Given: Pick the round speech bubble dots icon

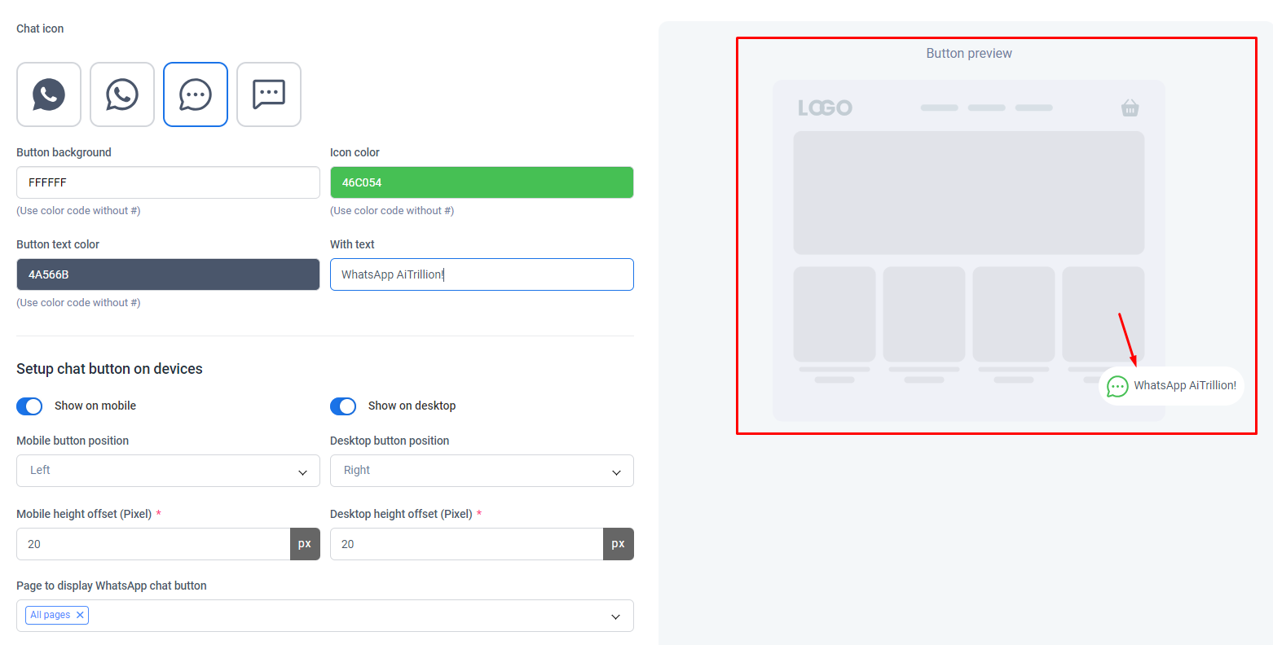Looking at the screenshot, I should coord(196,94).
